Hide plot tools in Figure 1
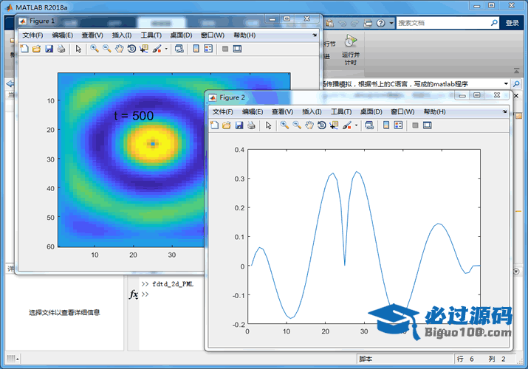The width and height of the screenshot is (528, 369). [225, 49]
